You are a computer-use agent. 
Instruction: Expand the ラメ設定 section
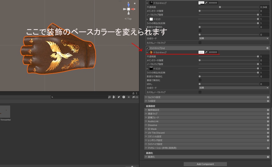[x=146, y=101]
